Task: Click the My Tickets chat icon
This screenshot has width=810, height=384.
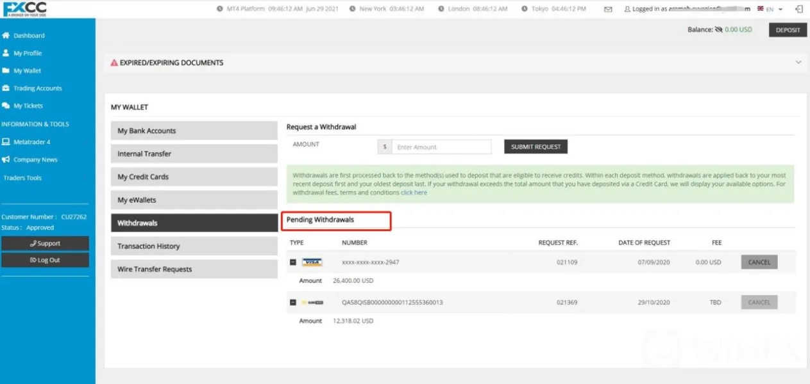Action: point(6,106)
